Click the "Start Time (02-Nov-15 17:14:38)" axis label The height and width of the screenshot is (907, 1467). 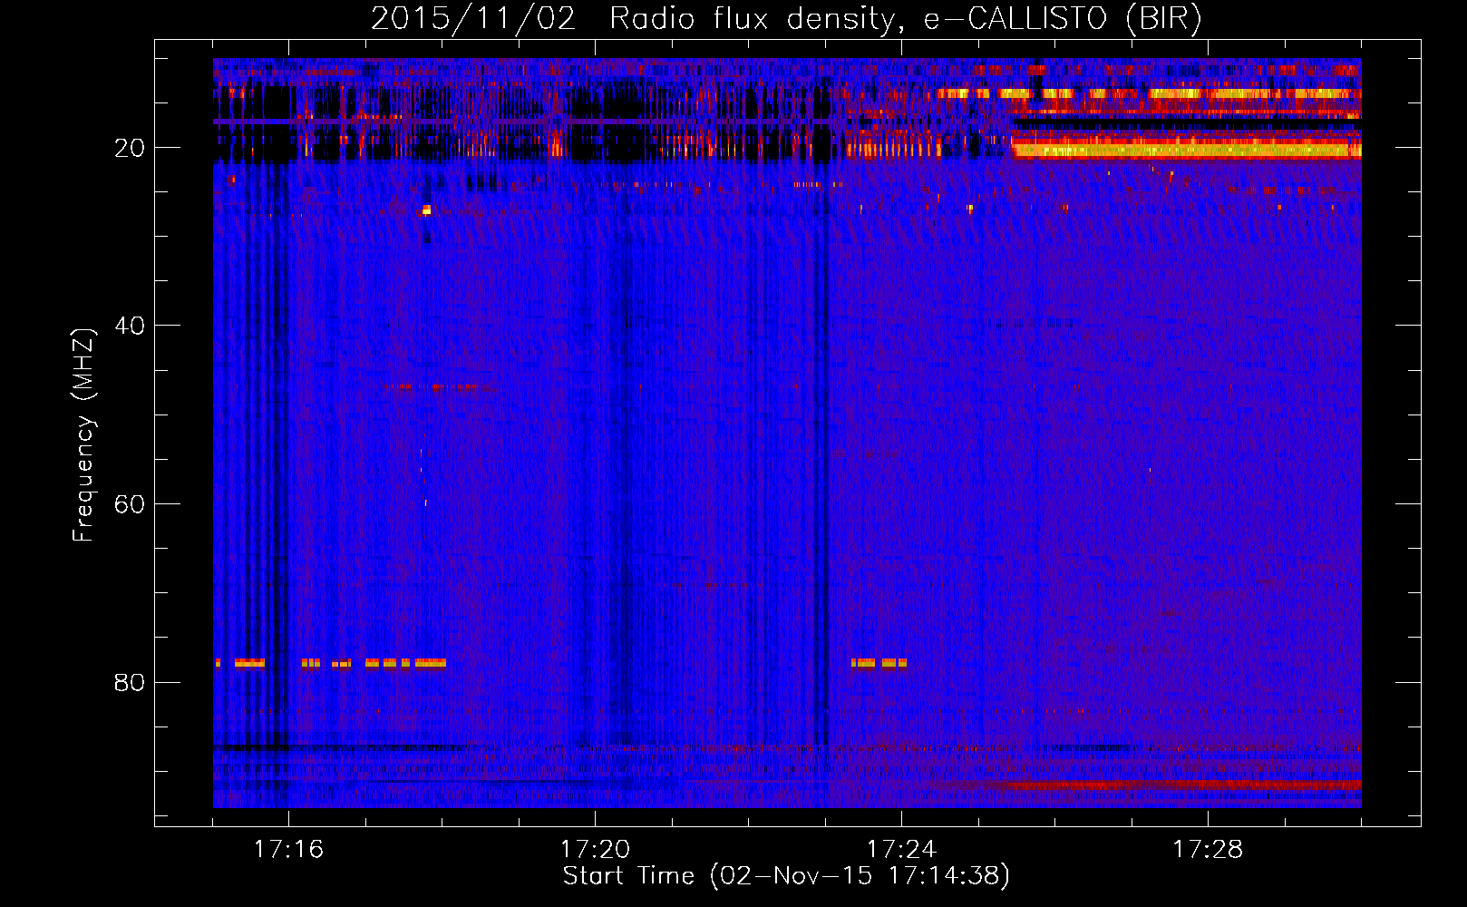point(786,876)
